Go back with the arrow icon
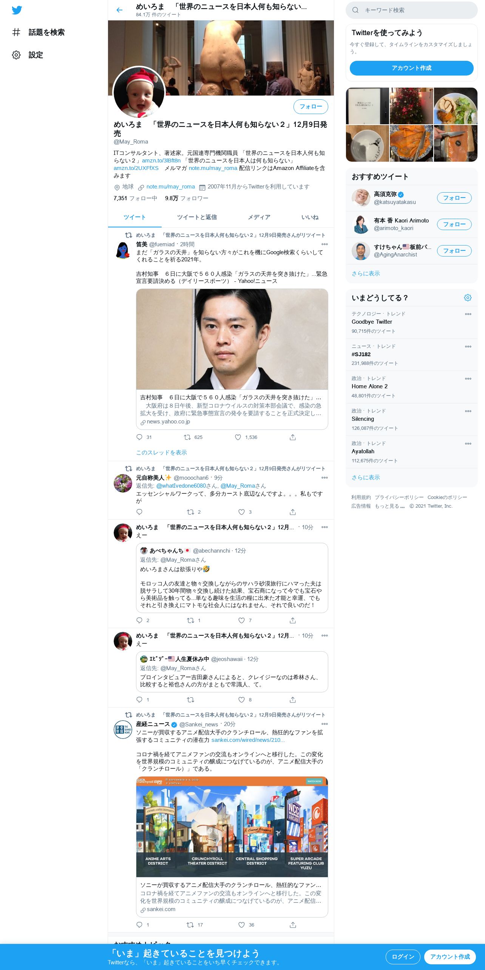485x970 pixels. click(119, 10)
